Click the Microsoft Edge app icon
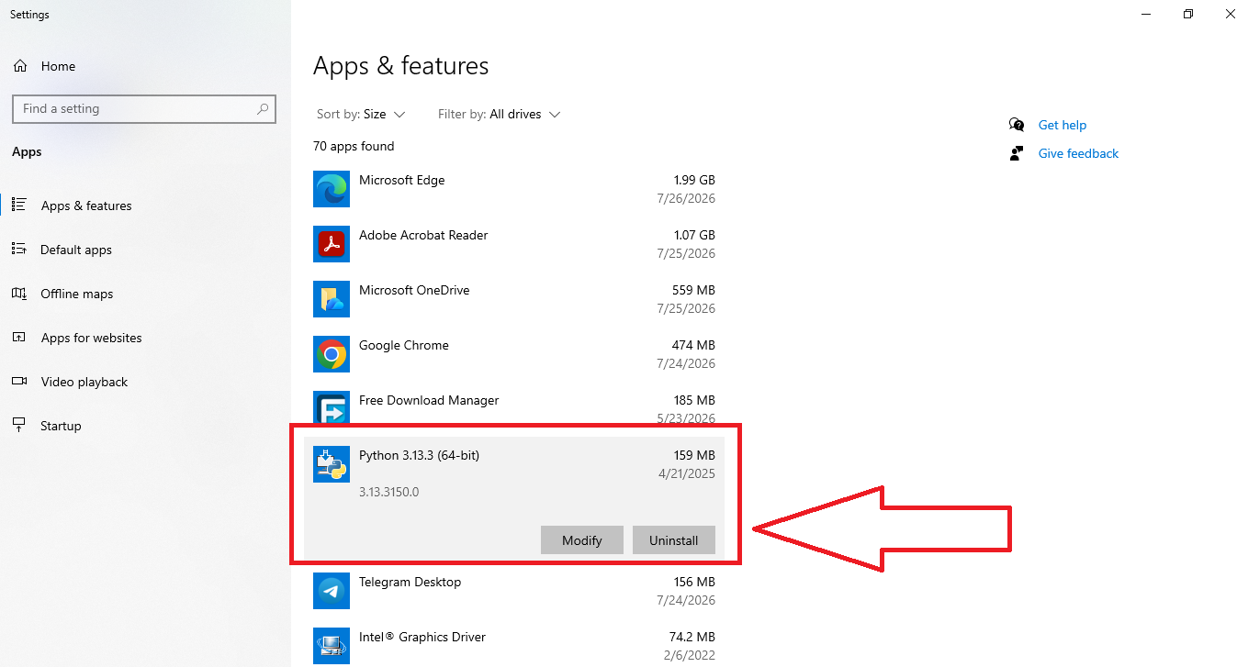1237x667 pixels. [332, 189]
